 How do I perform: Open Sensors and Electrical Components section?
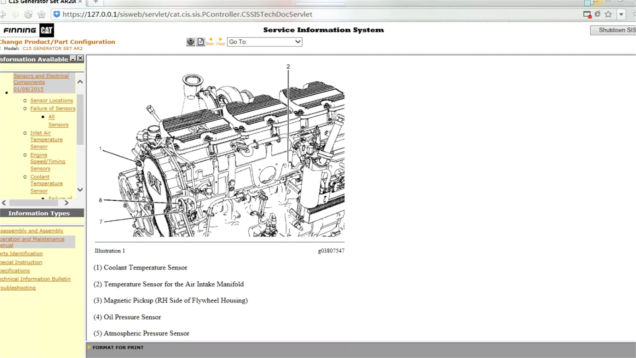point(41,79)
